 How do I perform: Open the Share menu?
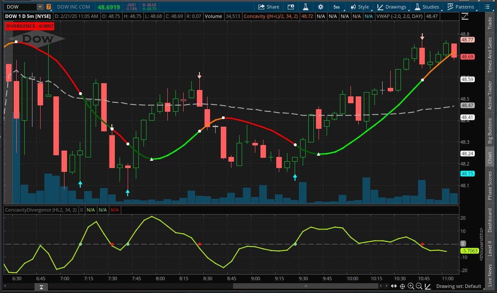[269, 7]
